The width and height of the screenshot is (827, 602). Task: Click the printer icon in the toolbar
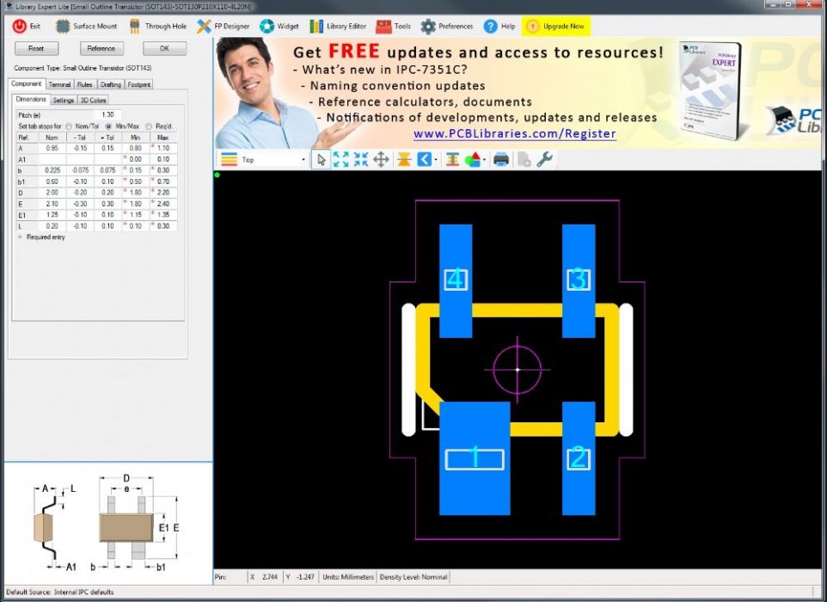coord(501,160)
